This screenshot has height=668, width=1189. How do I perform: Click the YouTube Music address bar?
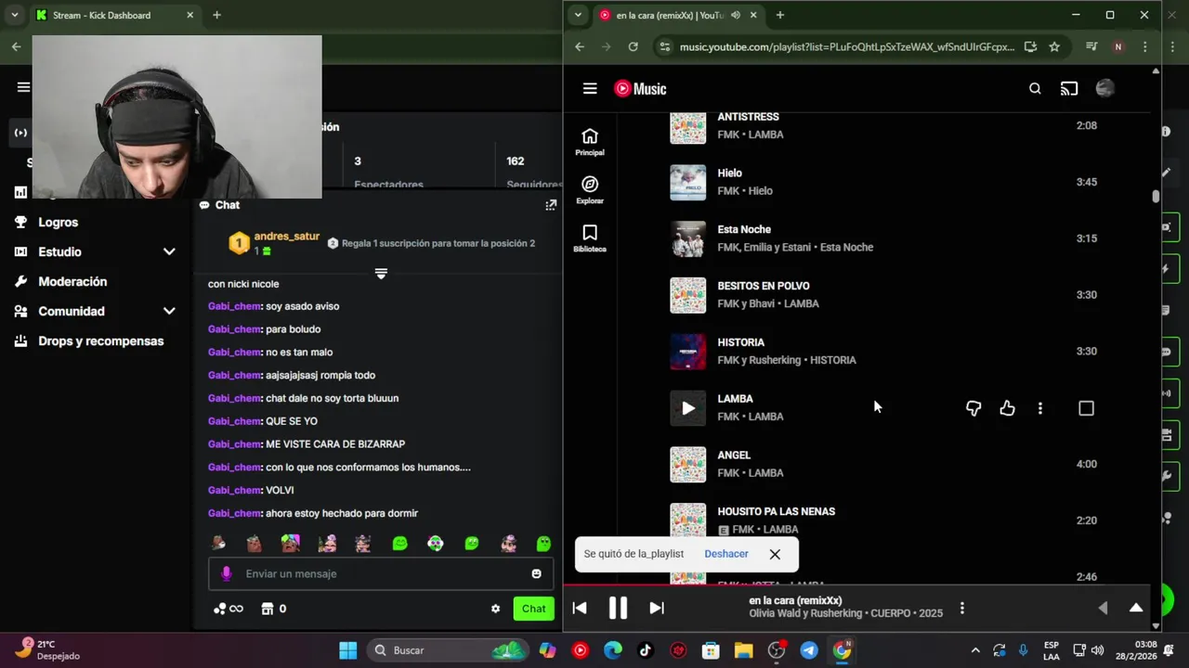point(846,46)
